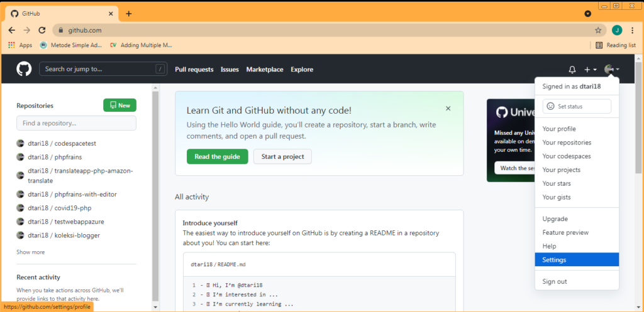644x312 pixels.
Task: Click the user avatar menu in header
Action: (611, 69)
